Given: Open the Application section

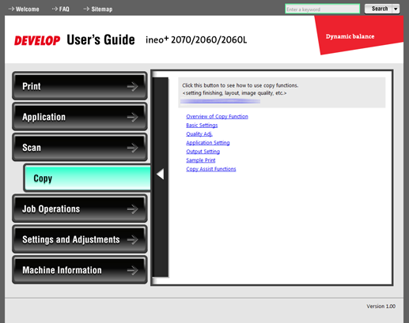Looking at the screenshot, I should coord(80,117).
